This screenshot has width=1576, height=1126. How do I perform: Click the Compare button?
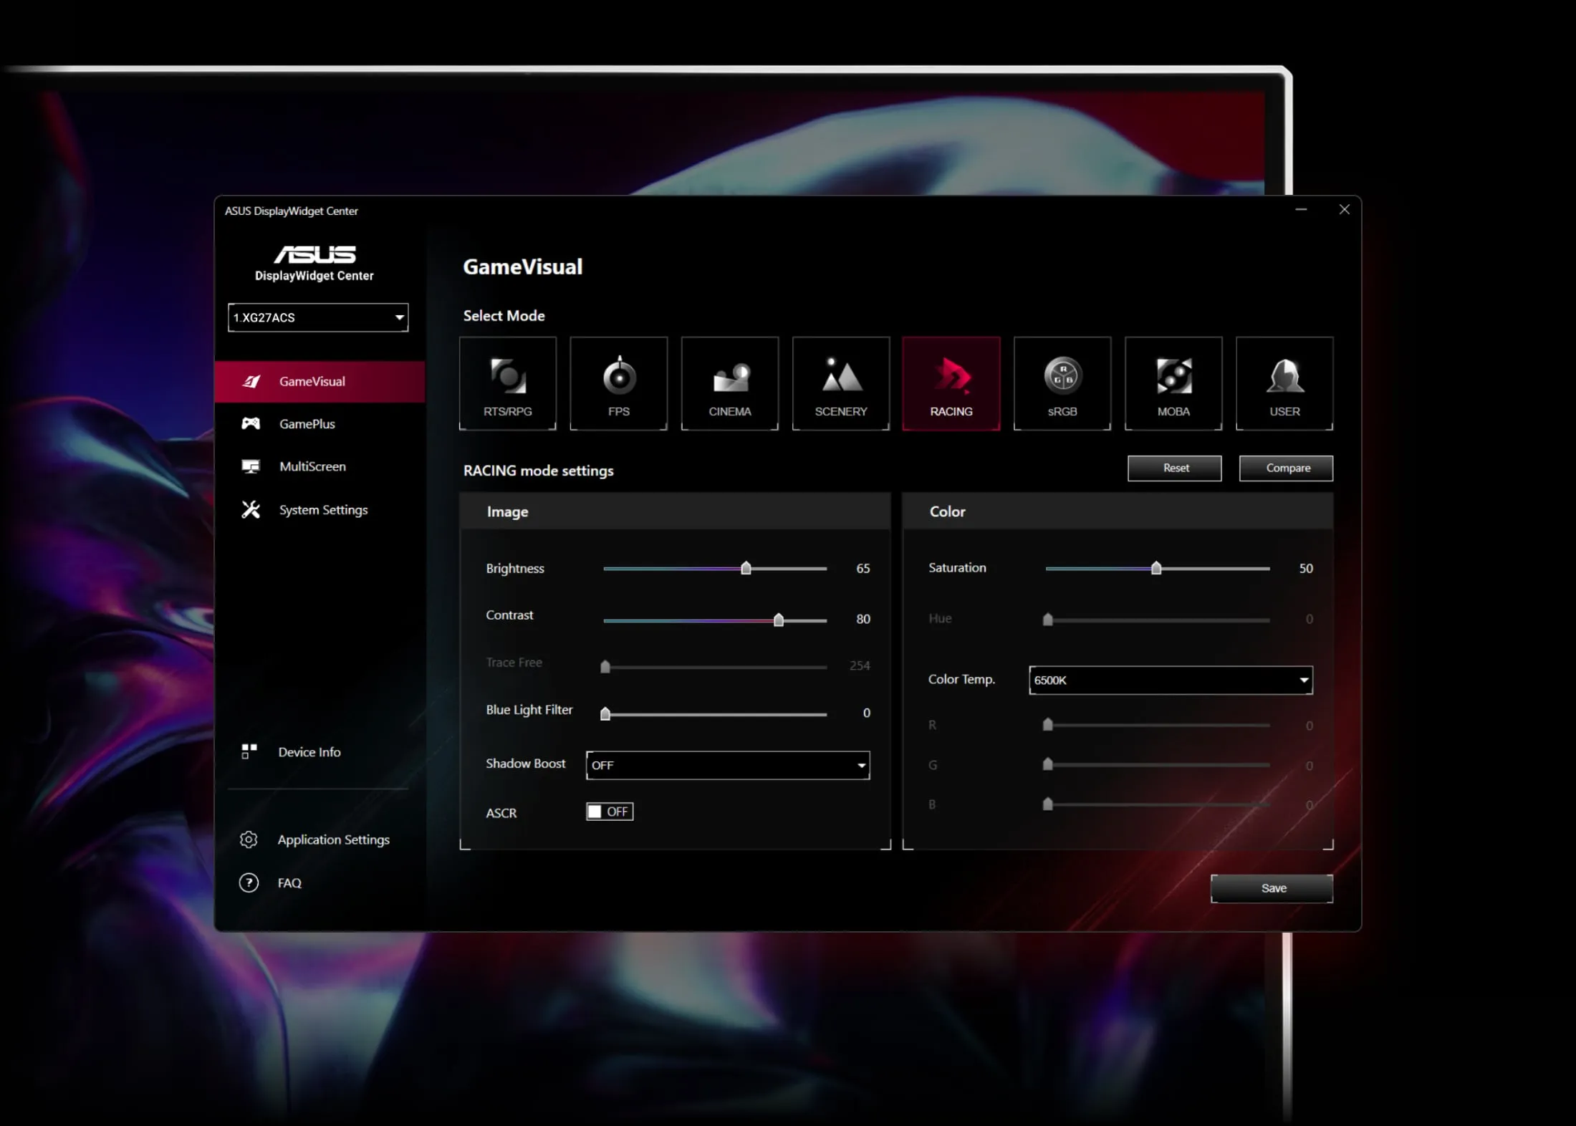pos(1287,468)
